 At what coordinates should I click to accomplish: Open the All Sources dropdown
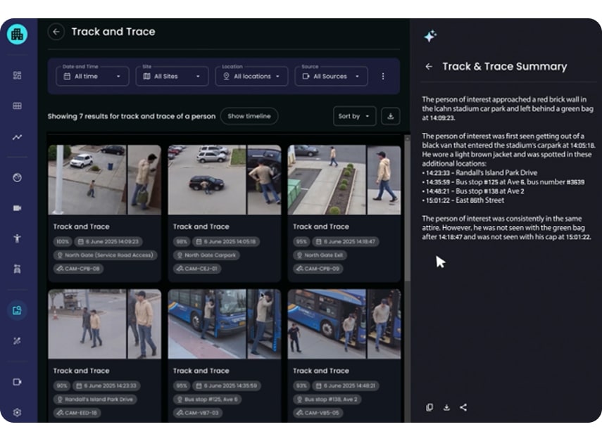pos(331,76)
